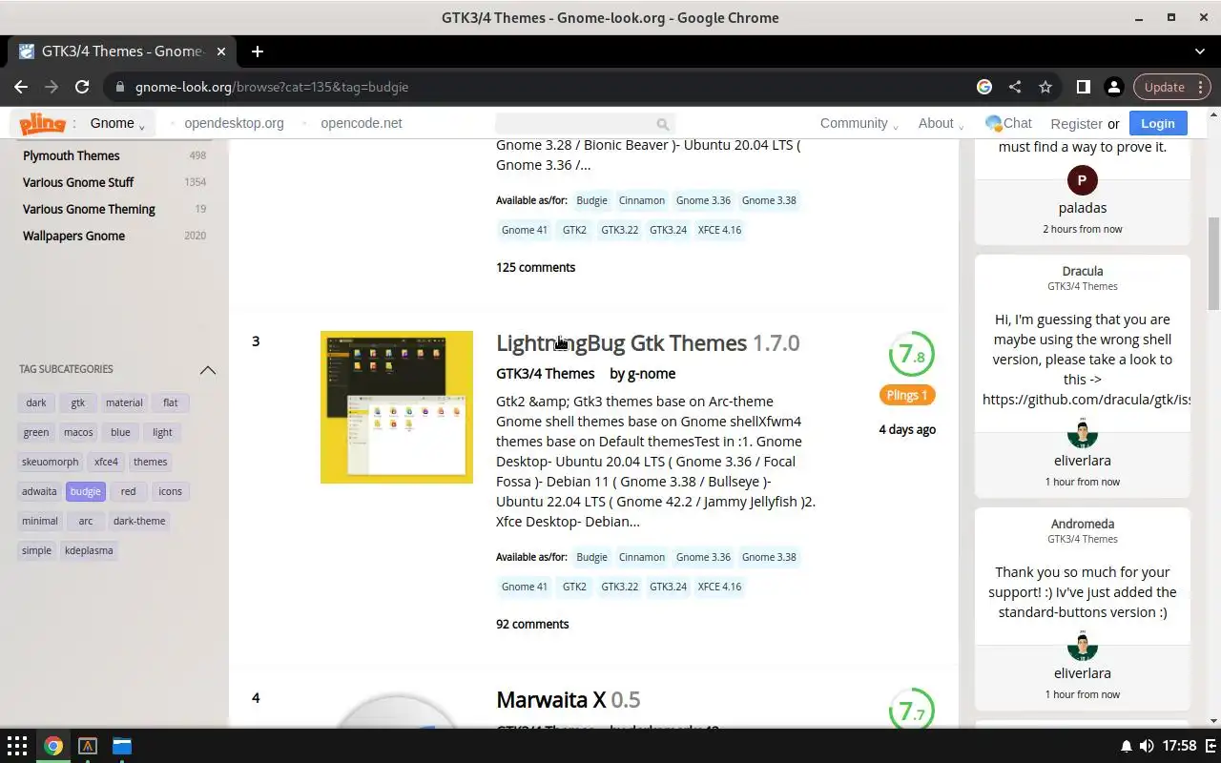Viewport: 1221px width, 763px height.
Task: Open the Chrome profile icon
Action: [x=1113, y=87]
